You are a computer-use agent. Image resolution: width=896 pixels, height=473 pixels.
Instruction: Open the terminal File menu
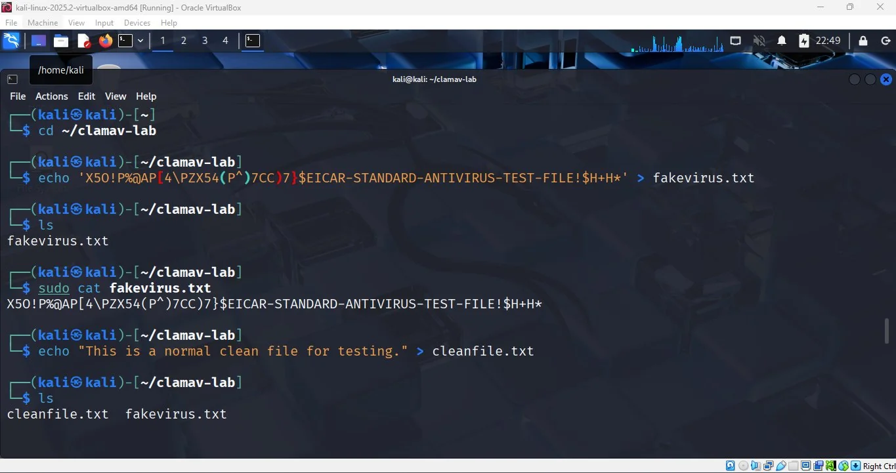[18, 96]
